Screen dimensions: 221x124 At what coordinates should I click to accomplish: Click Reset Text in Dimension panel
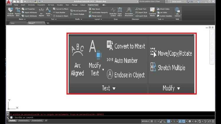click(141, 9)
